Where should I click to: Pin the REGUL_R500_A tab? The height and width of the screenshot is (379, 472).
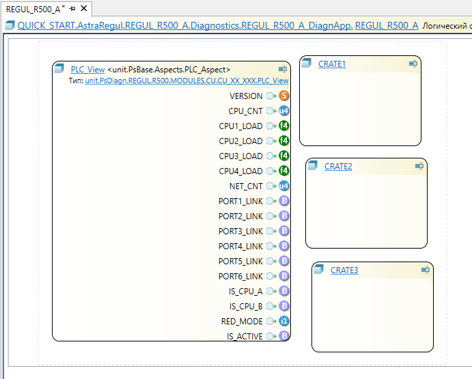[72, 9]
